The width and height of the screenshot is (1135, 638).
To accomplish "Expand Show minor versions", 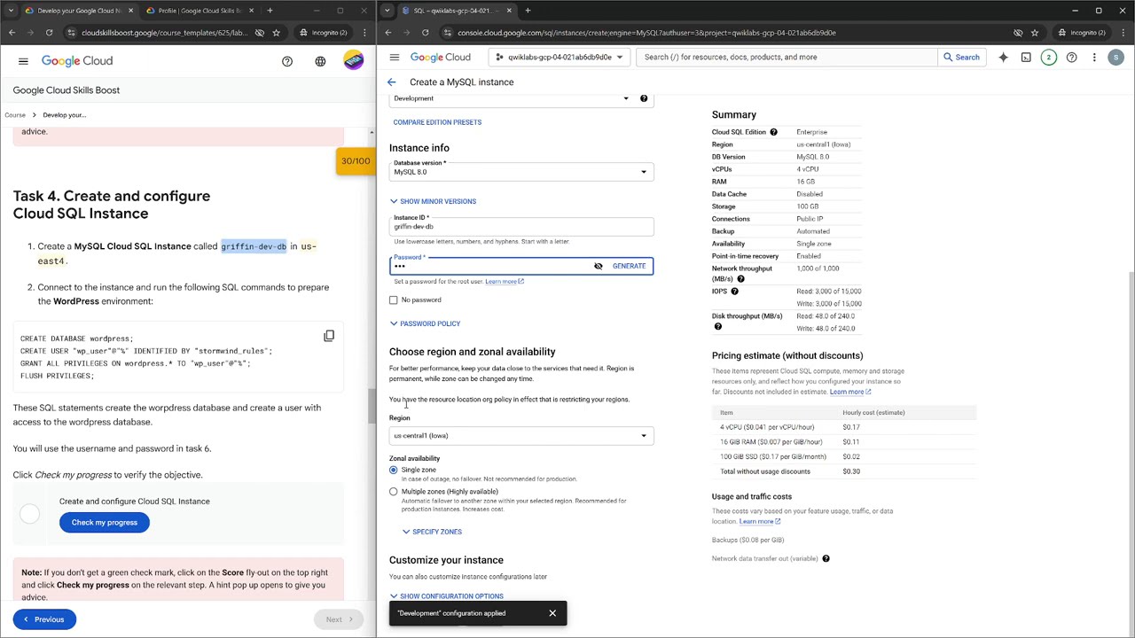I will [x=433, y=201].
